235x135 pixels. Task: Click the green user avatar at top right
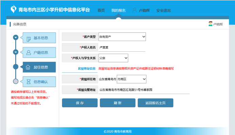(211, 24)
